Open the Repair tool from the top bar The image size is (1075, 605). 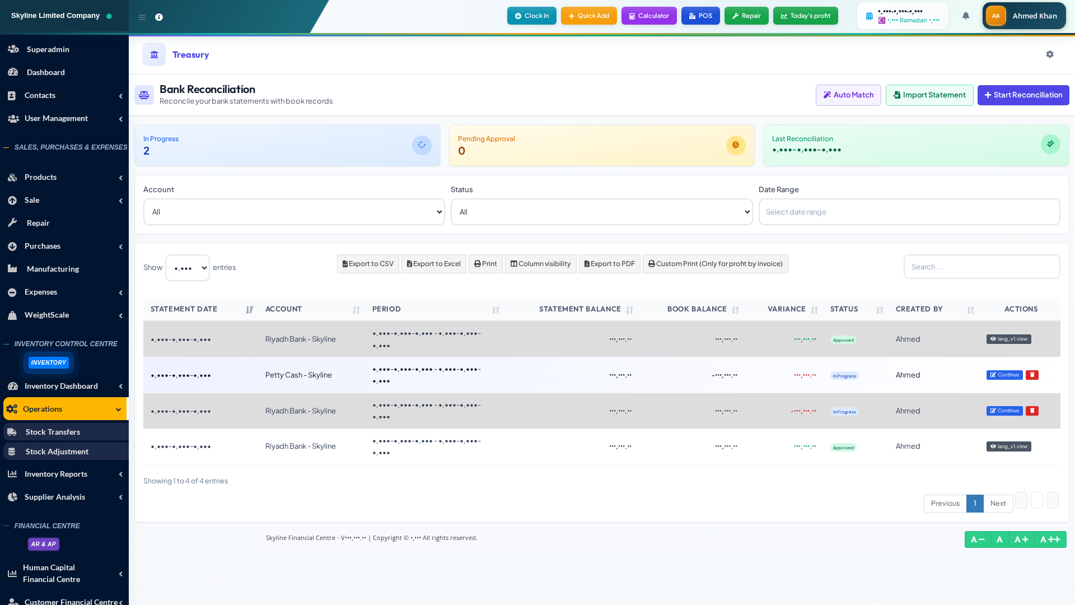click(746, 16)
